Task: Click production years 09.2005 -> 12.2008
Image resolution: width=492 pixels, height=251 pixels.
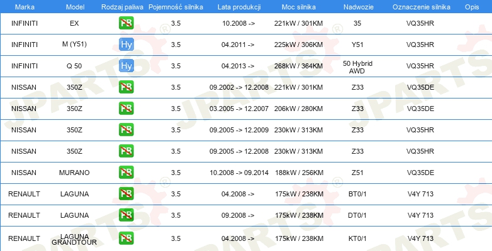Action: coord(239,151)
